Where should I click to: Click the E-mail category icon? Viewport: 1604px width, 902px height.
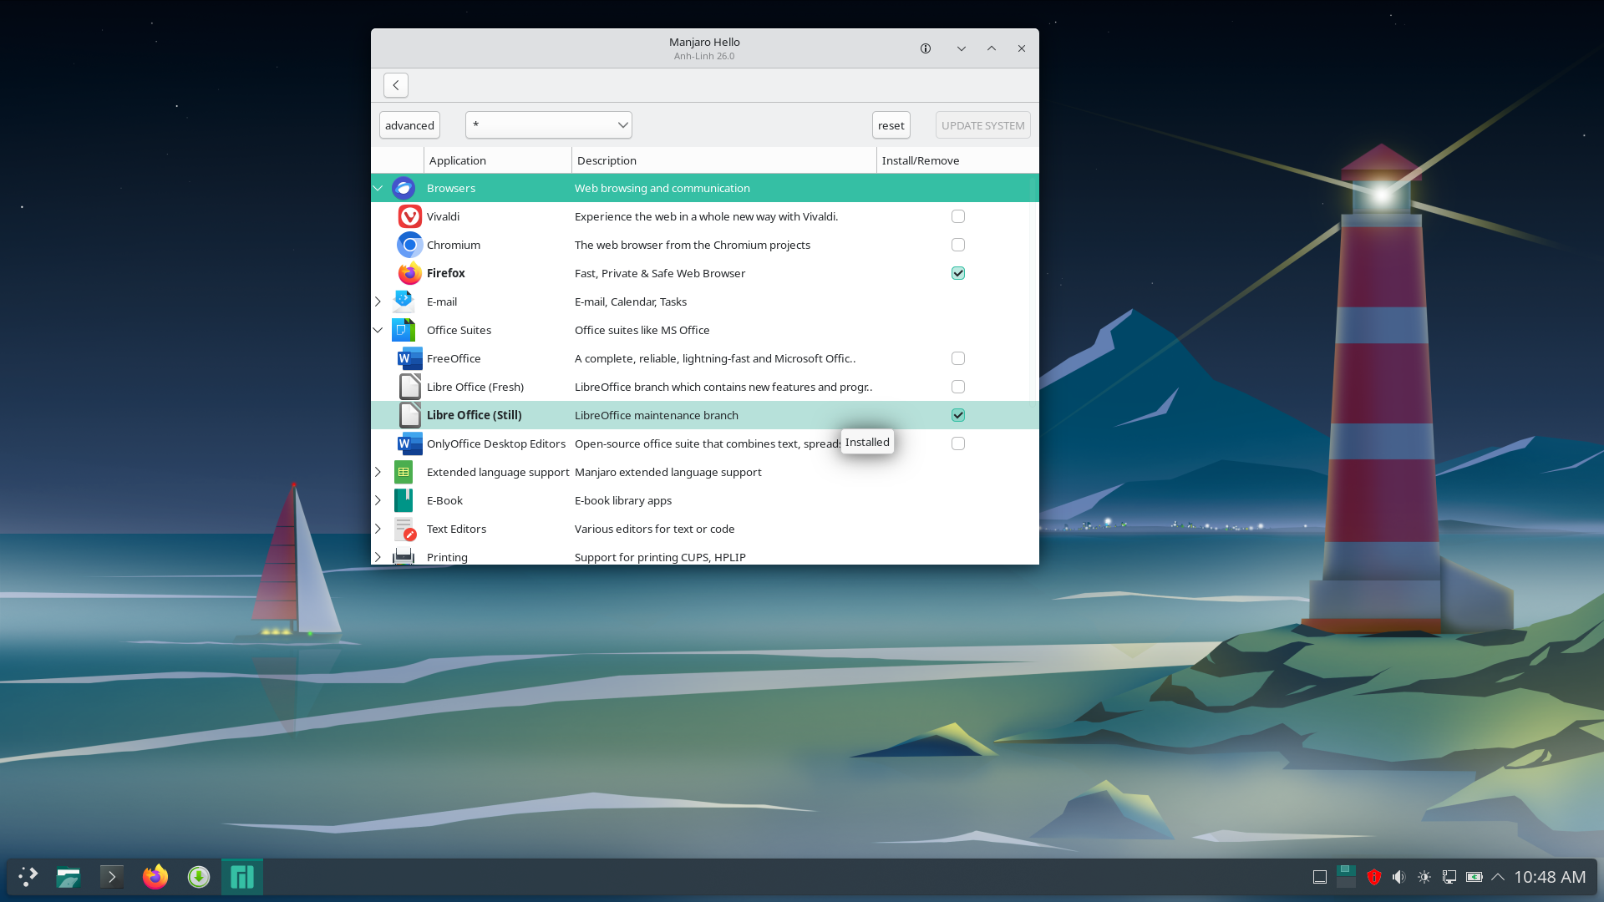coord(404,302)
